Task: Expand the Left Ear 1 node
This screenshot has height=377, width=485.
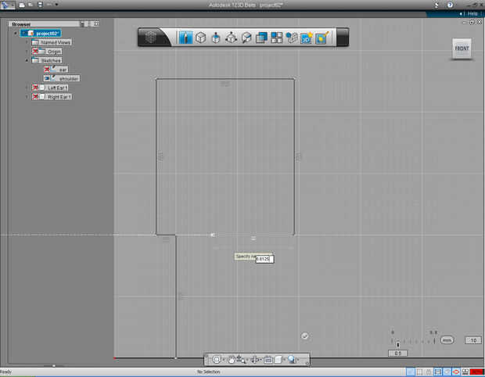Action: coord(27,88)
